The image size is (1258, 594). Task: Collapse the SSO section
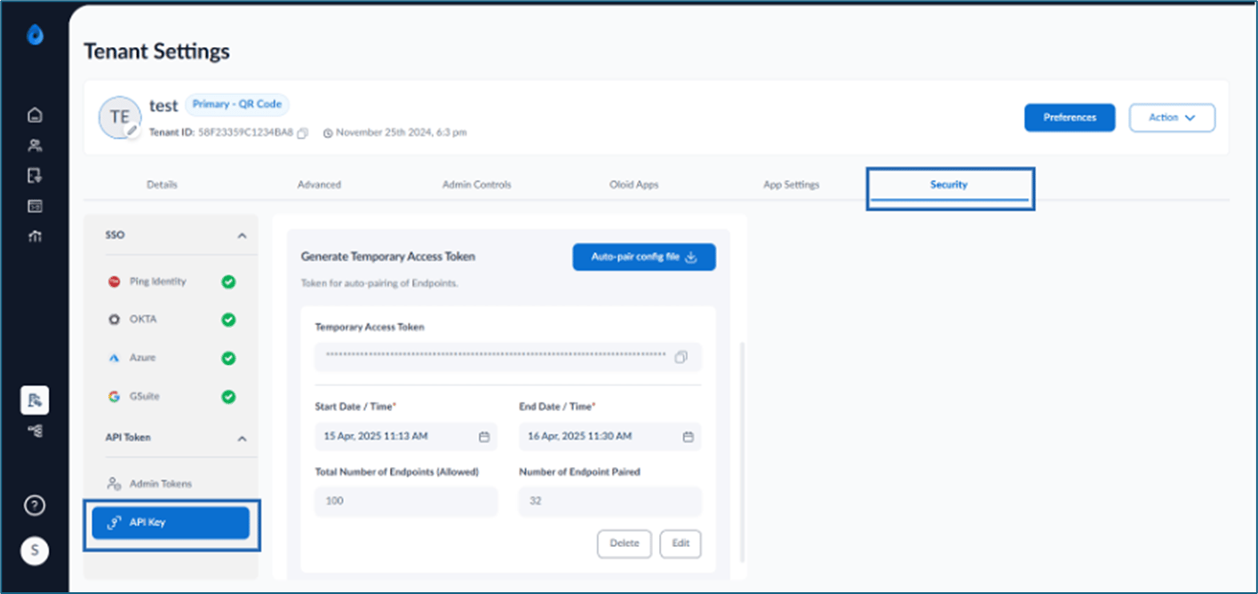click(x=242, y=236)
